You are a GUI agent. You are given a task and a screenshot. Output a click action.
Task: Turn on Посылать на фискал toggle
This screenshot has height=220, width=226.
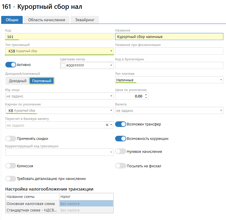120,166
